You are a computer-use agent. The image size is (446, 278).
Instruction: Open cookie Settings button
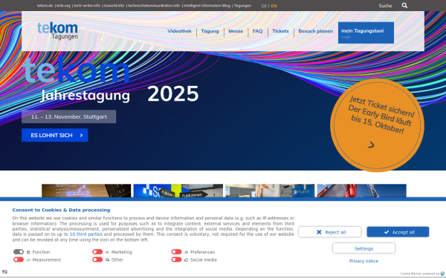[363, 248]
